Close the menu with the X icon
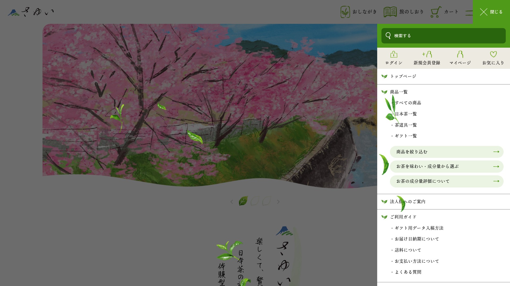 484,12
